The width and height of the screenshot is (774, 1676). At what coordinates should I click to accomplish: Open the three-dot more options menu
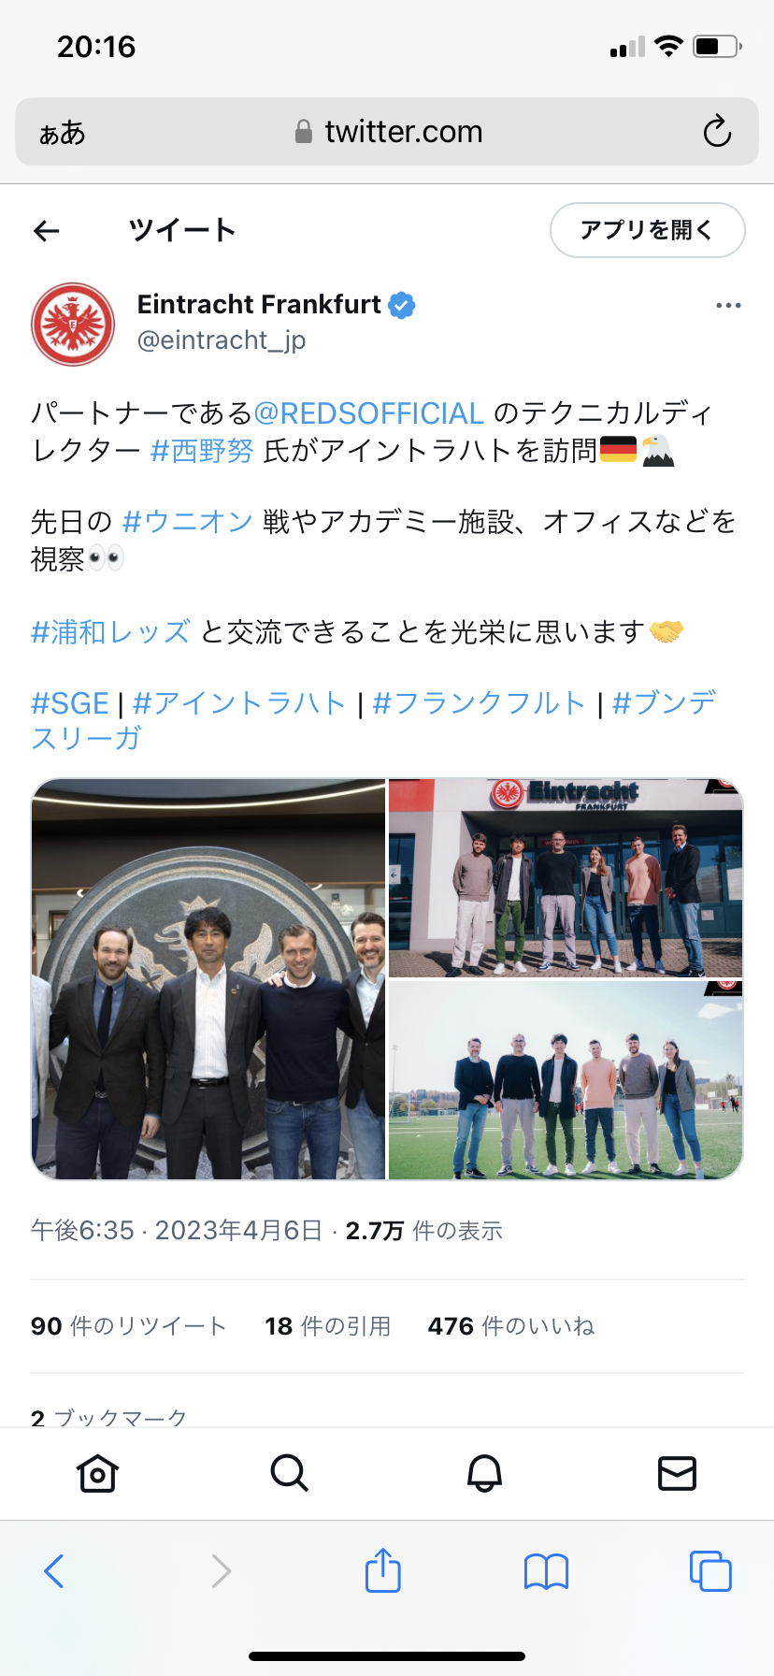pyautogui.click(x=728, y=306)
